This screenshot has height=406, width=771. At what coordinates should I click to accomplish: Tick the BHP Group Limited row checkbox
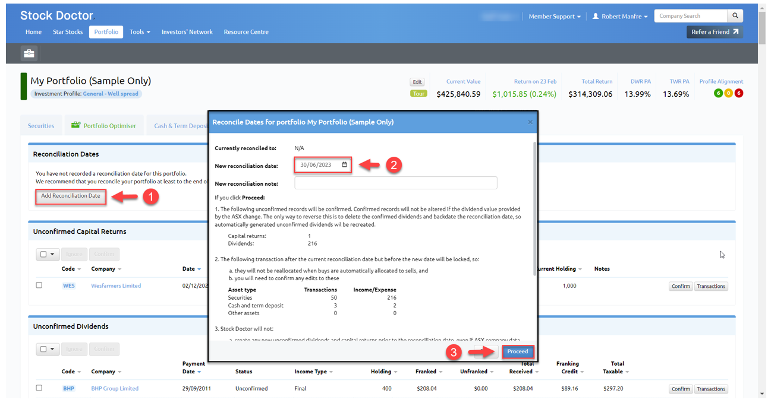pos(39,388)
